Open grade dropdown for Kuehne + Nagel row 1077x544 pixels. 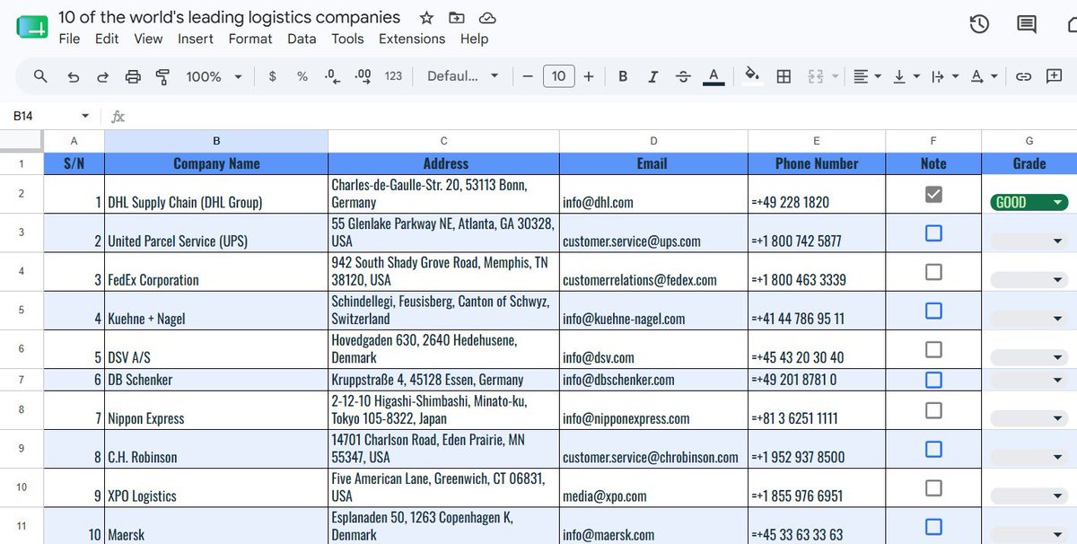click(1029, 318)
